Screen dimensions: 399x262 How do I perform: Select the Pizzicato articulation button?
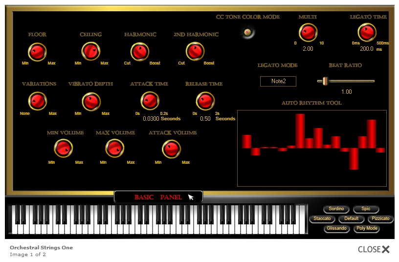pyautogui.click(x=380, y=218)
